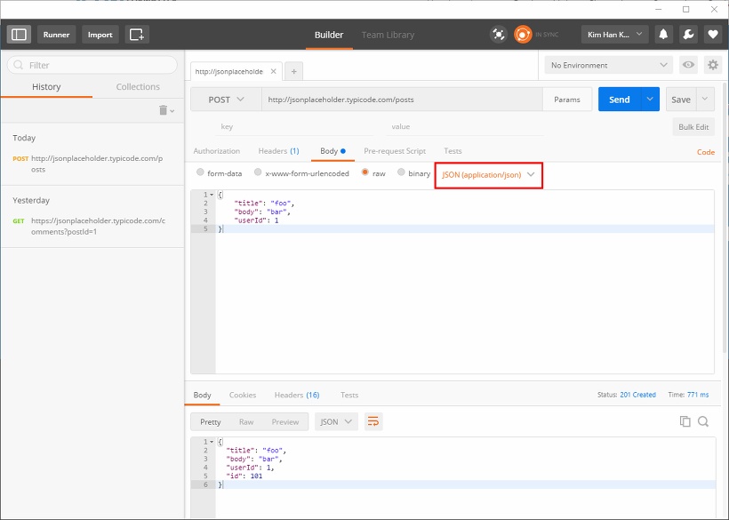This screenshot has width=729, height=520.
Task: Toggle response line wrap icon
Action: tap(373, 421)
